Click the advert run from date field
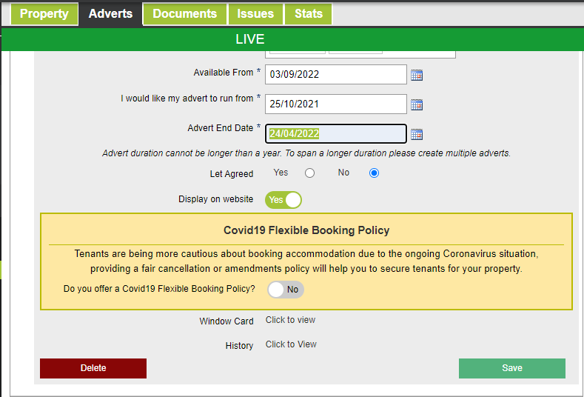Image resolution: width=584 pixels, height=397 pixels. (x=335, y=104)
